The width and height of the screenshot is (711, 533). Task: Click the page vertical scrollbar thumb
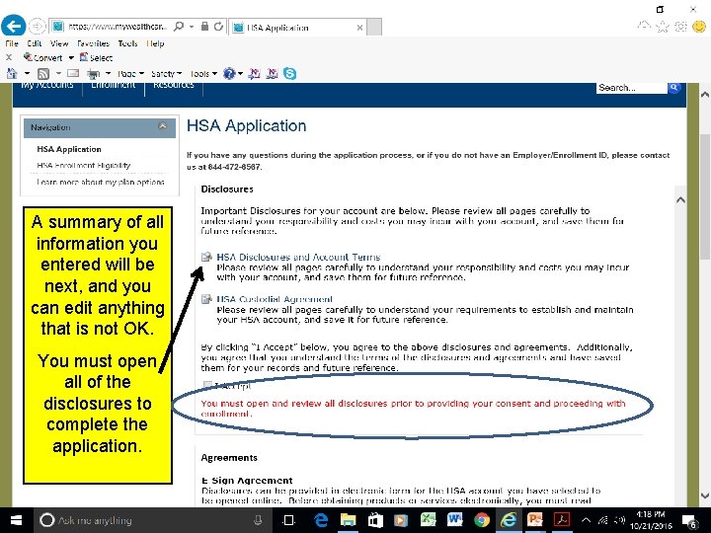[705, 194]
